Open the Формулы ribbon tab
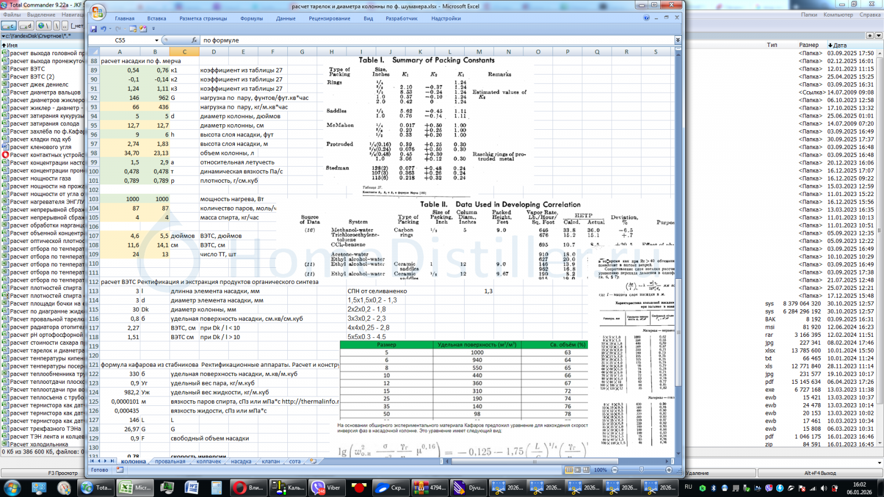Screen dimensions: 884x497 pyautogui.click(x=251, y=18)
